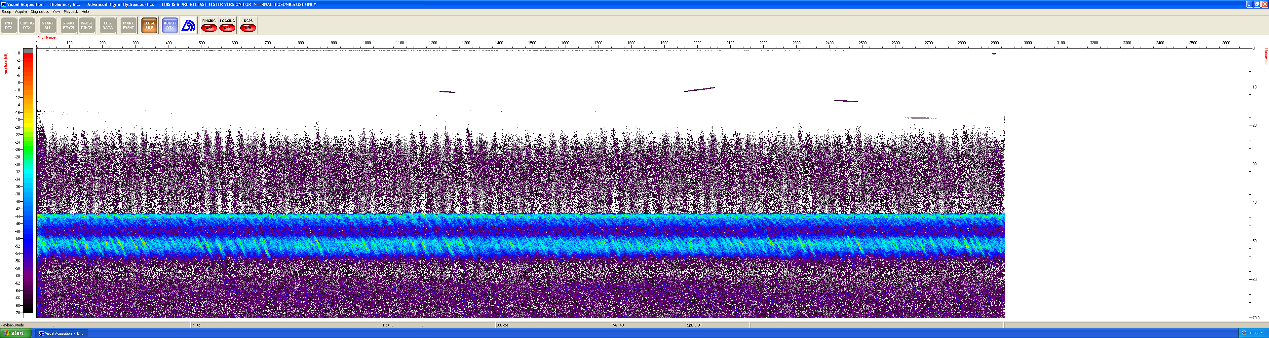Image resolution: width=1269 pixels, height=338 pixels.
Task: Click the START PINGS toolbar button
Action: [68, 26]
